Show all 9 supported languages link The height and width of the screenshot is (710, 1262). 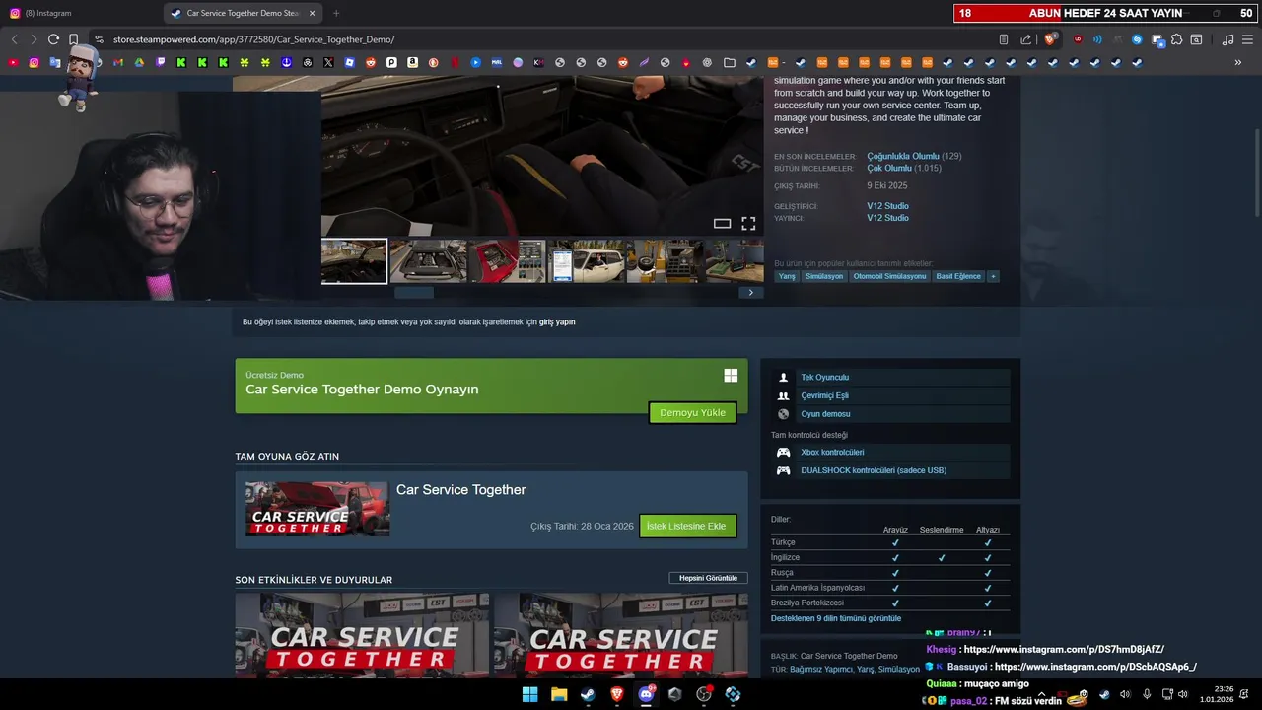pos(836,618)
